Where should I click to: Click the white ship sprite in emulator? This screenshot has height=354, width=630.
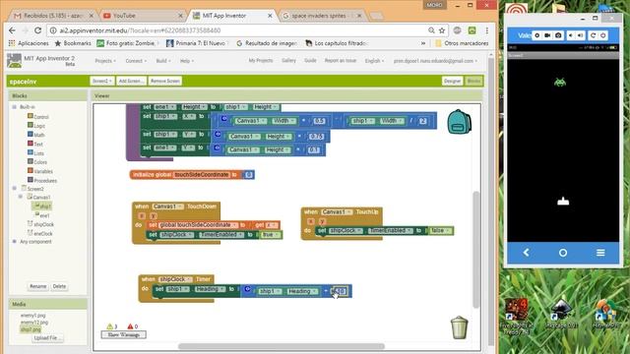[563, 201]
